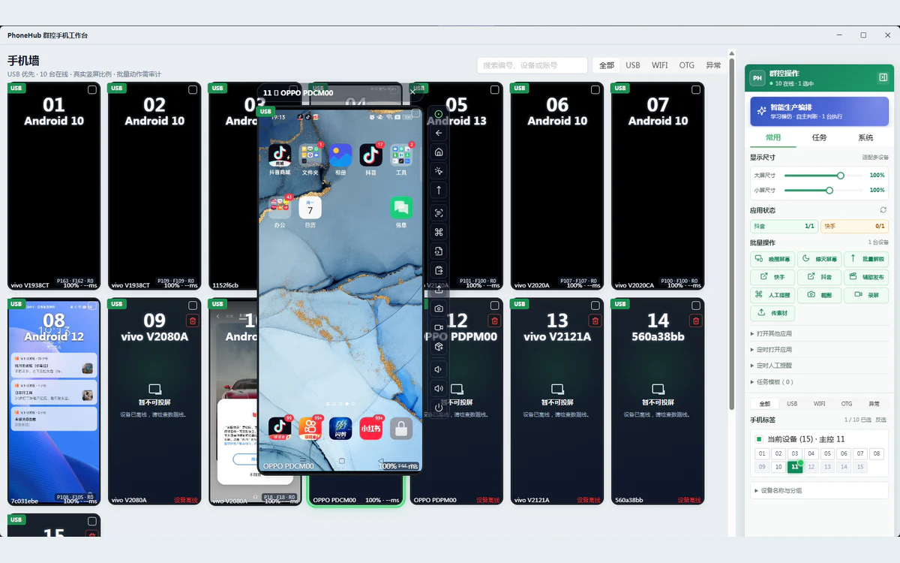Viewport: 900px width, 563px height.
Task: Click the 唤醒屏幕 batch button
Action: (x=772, y=259)
